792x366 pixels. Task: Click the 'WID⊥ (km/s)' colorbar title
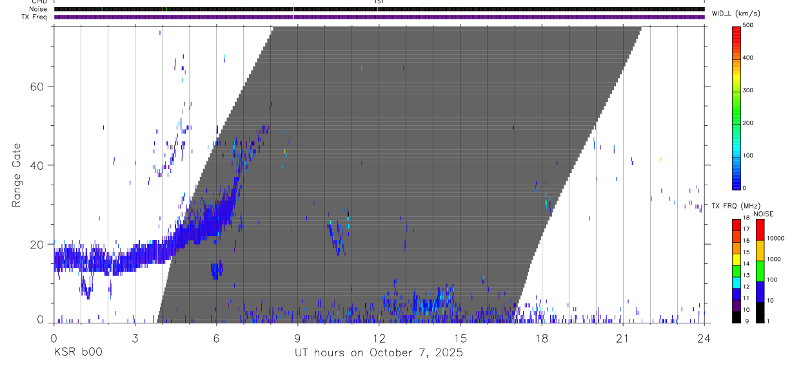[736, 13]
